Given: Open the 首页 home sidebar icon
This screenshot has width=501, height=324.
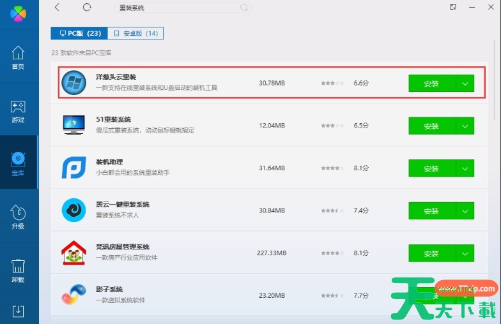Looking at the screenshot, I should [x=18, y=57].
